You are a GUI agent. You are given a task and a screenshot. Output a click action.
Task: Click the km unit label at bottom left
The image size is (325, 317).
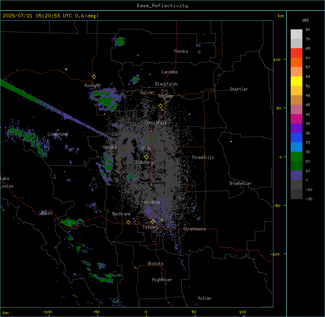pos(6,312)
